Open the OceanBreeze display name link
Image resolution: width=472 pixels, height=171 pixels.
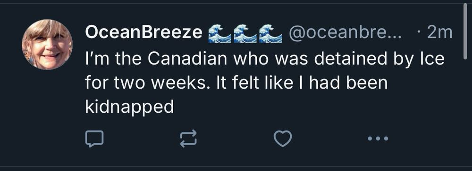pyautogui.click(x=143, y=32)
